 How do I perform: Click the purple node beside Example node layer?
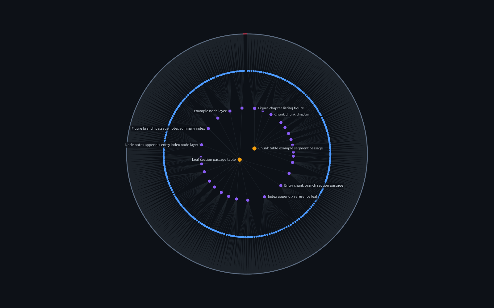pos(230,111)
